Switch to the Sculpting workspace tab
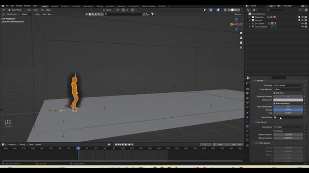The height and width of the screenshot is (173, 309). [x=65, y=6]
